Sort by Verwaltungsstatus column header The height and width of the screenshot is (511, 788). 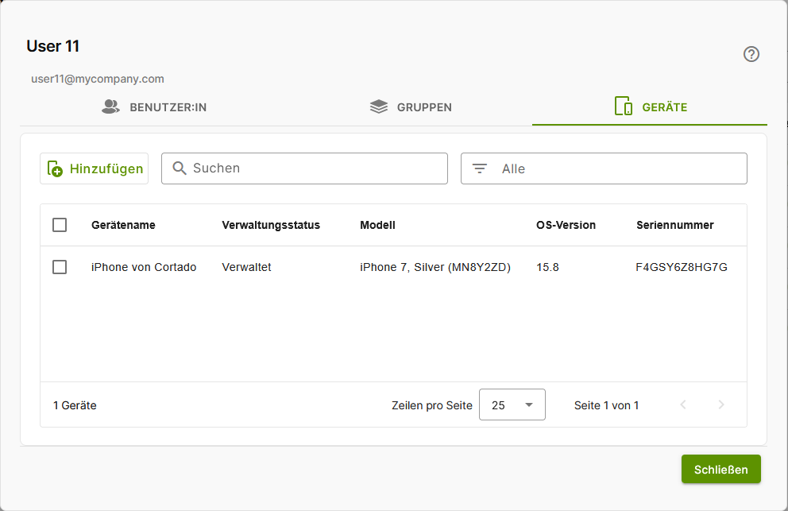tap(271, 226)
